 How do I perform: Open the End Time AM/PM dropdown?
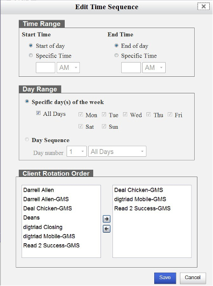(x=154, y=68)
